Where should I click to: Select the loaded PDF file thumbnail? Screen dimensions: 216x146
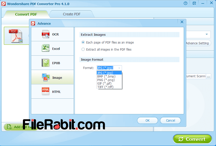[x=16, y=36]
